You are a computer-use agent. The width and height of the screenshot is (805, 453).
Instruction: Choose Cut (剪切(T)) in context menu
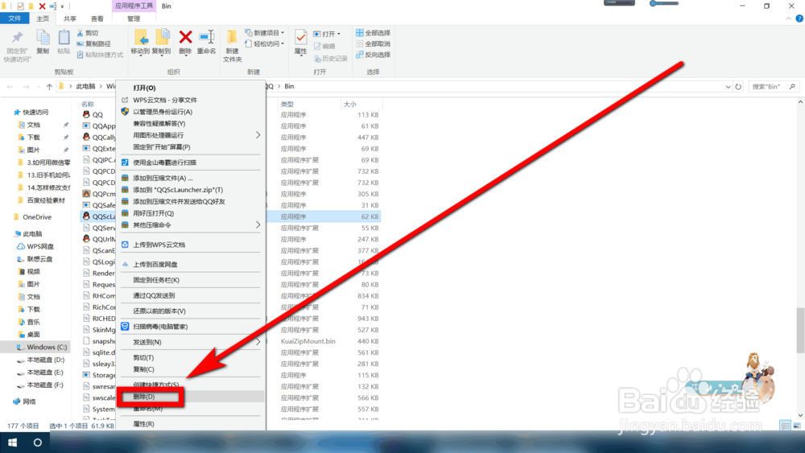click(x=191, y=357)
